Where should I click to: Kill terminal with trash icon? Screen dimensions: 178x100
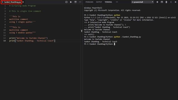coord(166,2)
